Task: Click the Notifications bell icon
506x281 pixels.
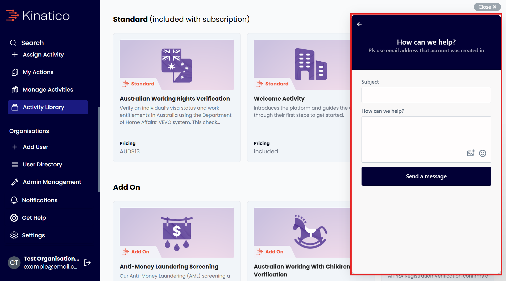Action: [x=14, y=200]
